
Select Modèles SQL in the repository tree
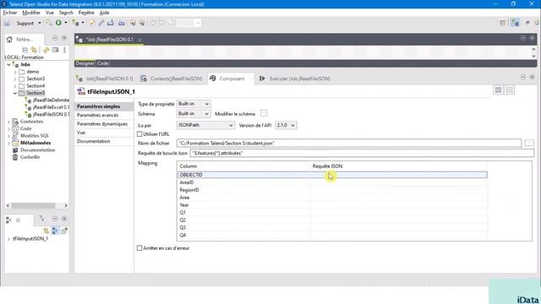click(35, 136)
